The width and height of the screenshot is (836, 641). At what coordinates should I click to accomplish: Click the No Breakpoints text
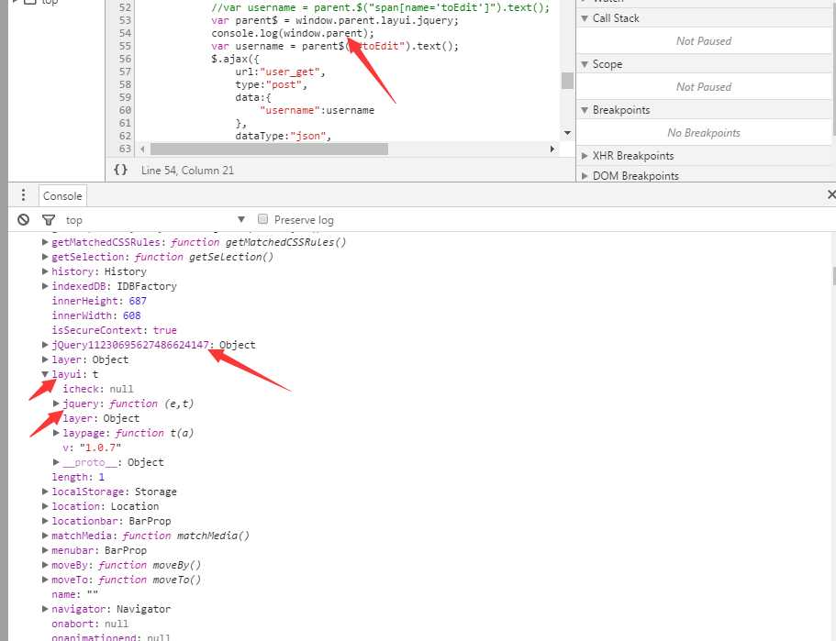(704, 133)
